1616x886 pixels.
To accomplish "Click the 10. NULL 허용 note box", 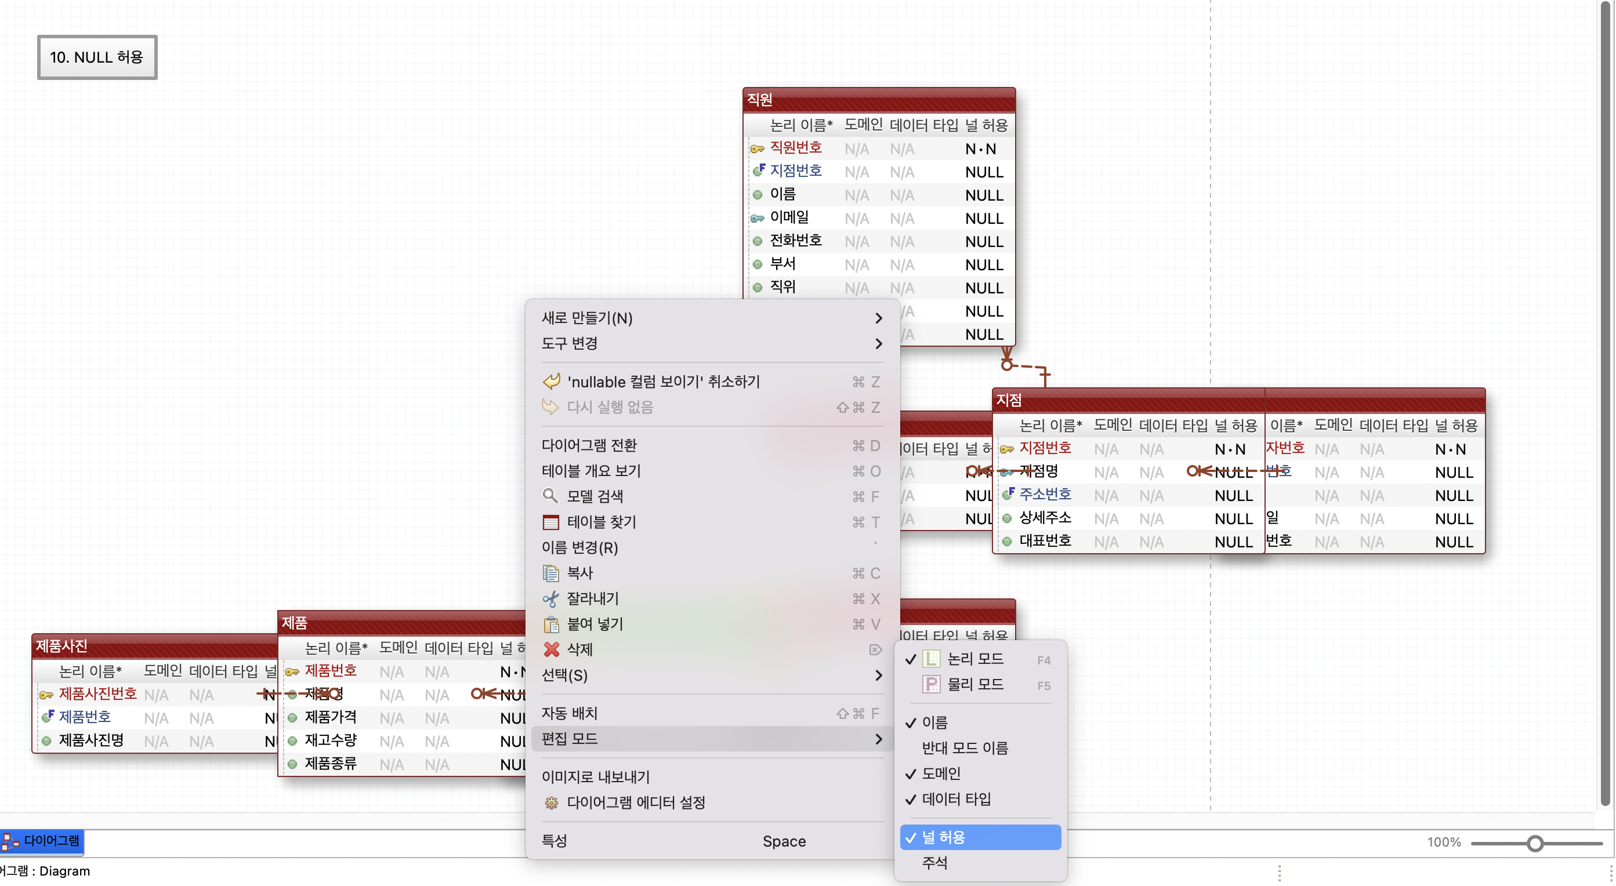I will 97,57.
